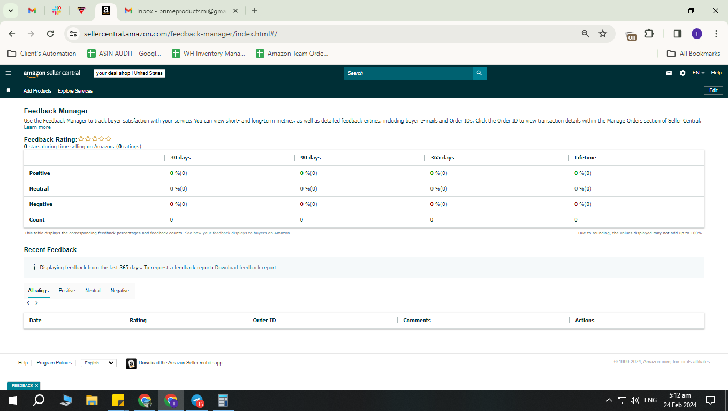Open the zoom magnifier in the address bar
Image resolution: width=728 pixels, height=411 pixels.
[586, 34]
